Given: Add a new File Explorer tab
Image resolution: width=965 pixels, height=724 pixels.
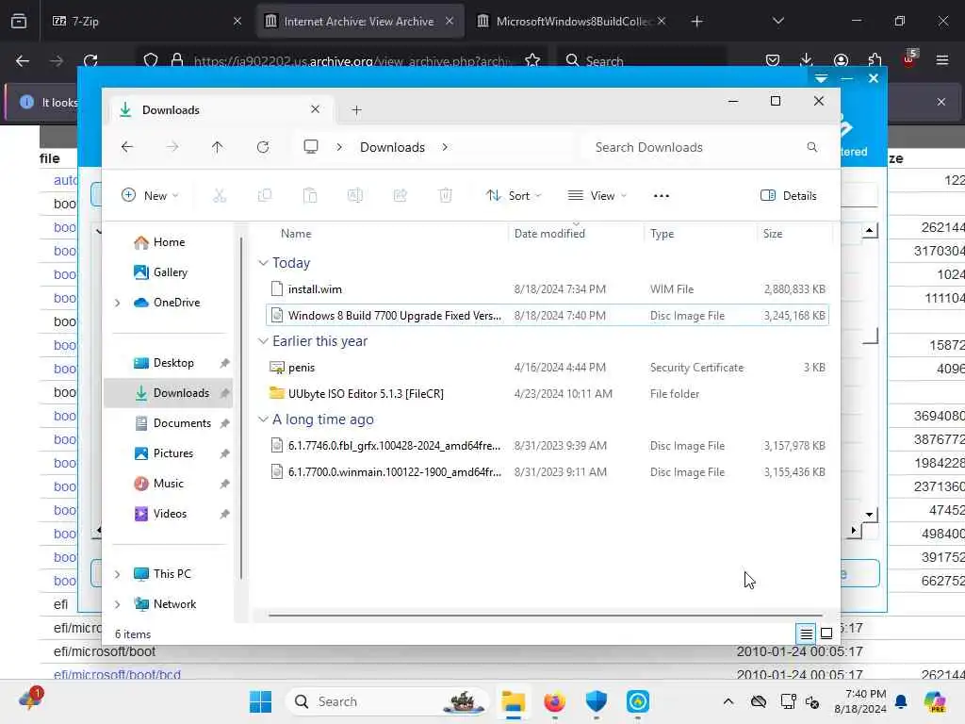Looking at the screenshot, I should (356, 110).
